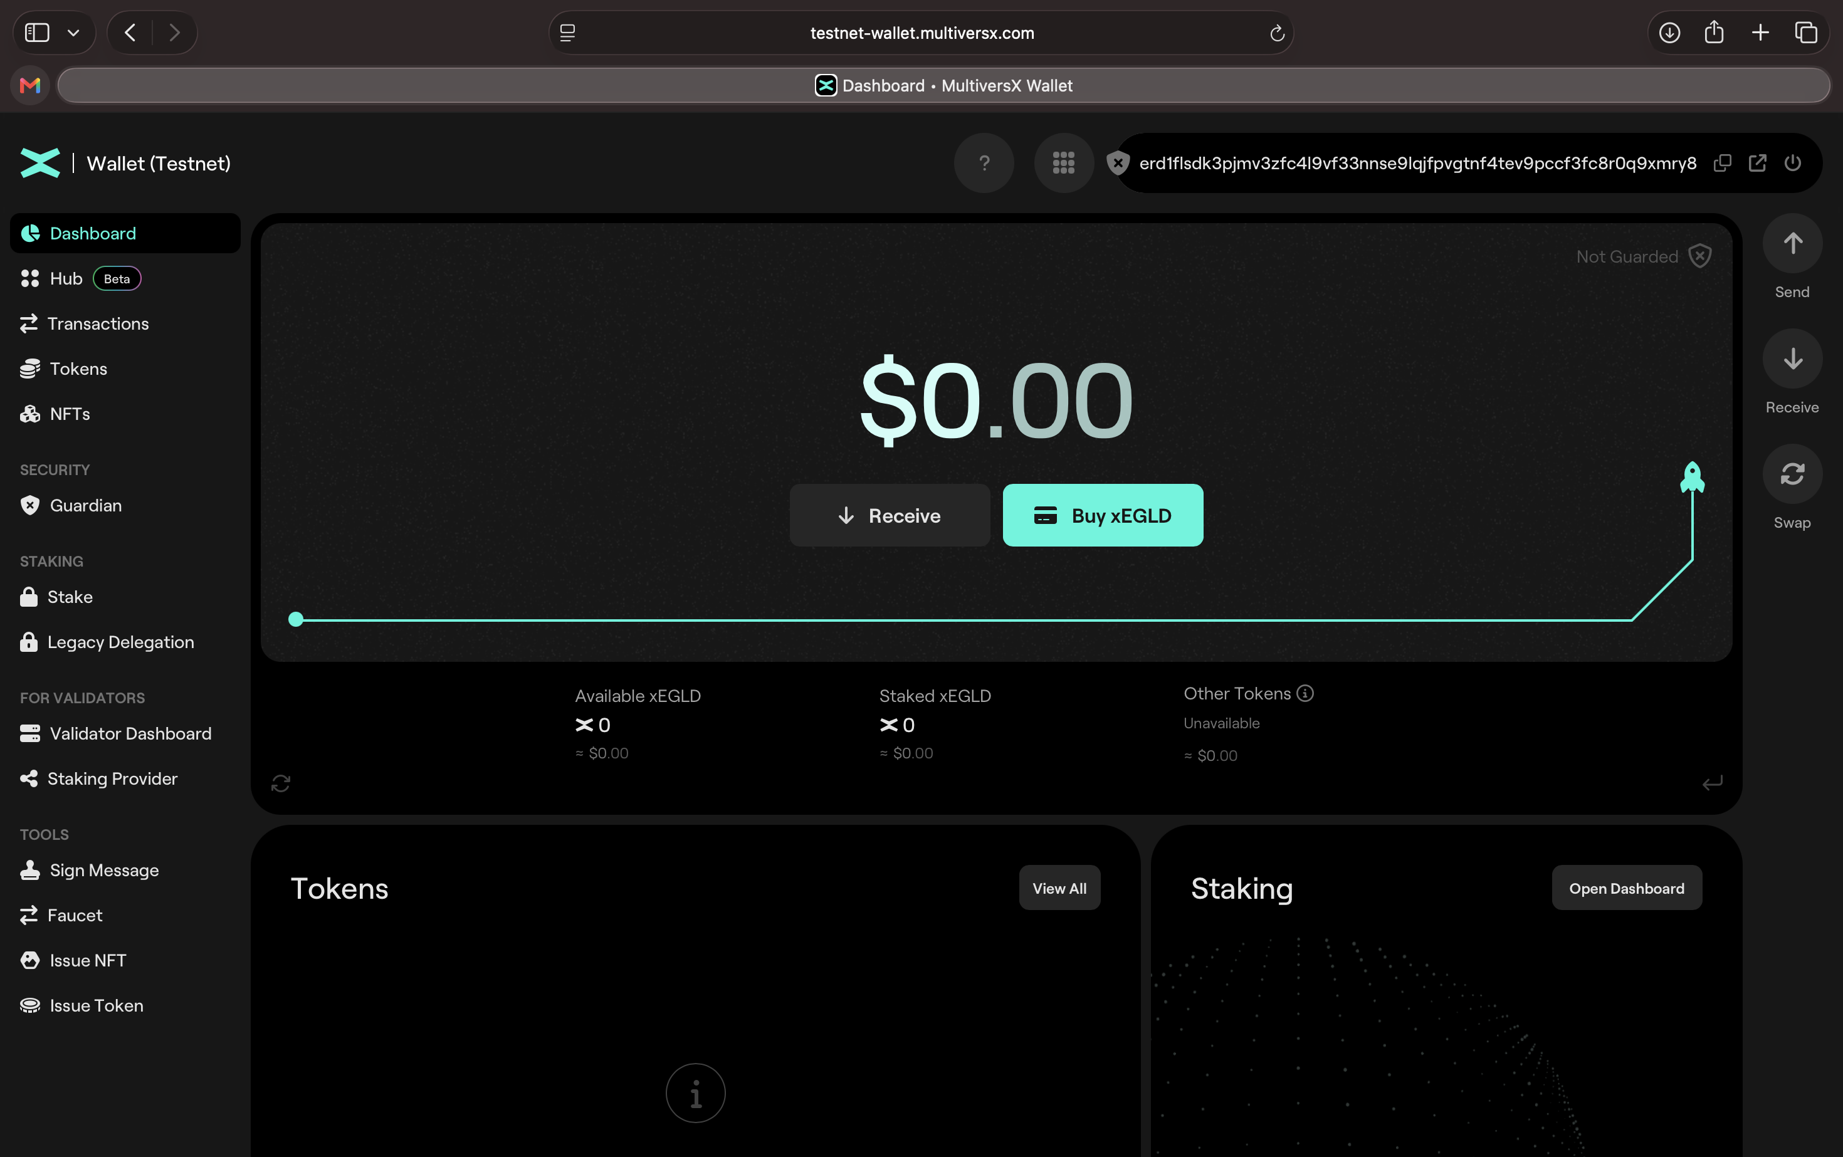Click Safari share icon
Image resolution: width=1843 pixels, height=1157 pixels.
(1714, 32)
